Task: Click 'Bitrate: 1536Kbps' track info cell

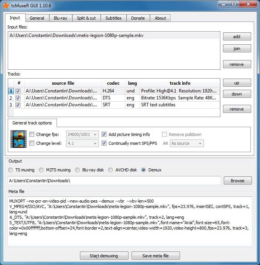Action: coord(180,98)
